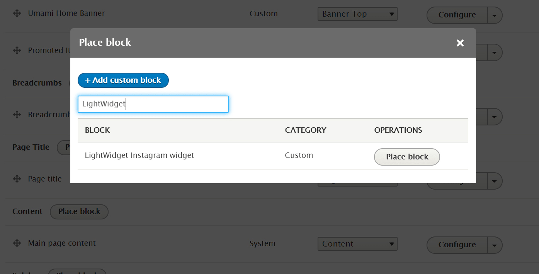Click the Umami Home Banner block name
This screenshot has height=274, width=539.
(x=66, y=13)
